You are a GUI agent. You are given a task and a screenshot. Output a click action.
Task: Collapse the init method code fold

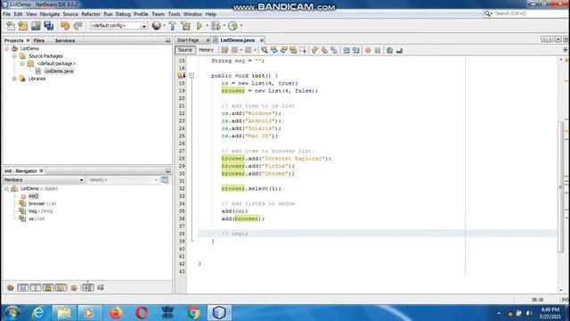[x=191, y=76]
